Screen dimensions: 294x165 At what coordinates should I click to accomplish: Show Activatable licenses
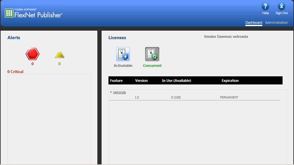123,54
